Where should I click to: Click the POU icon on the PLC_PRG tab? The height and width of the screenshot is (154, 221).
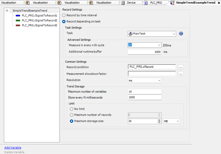tap(146, 3)
